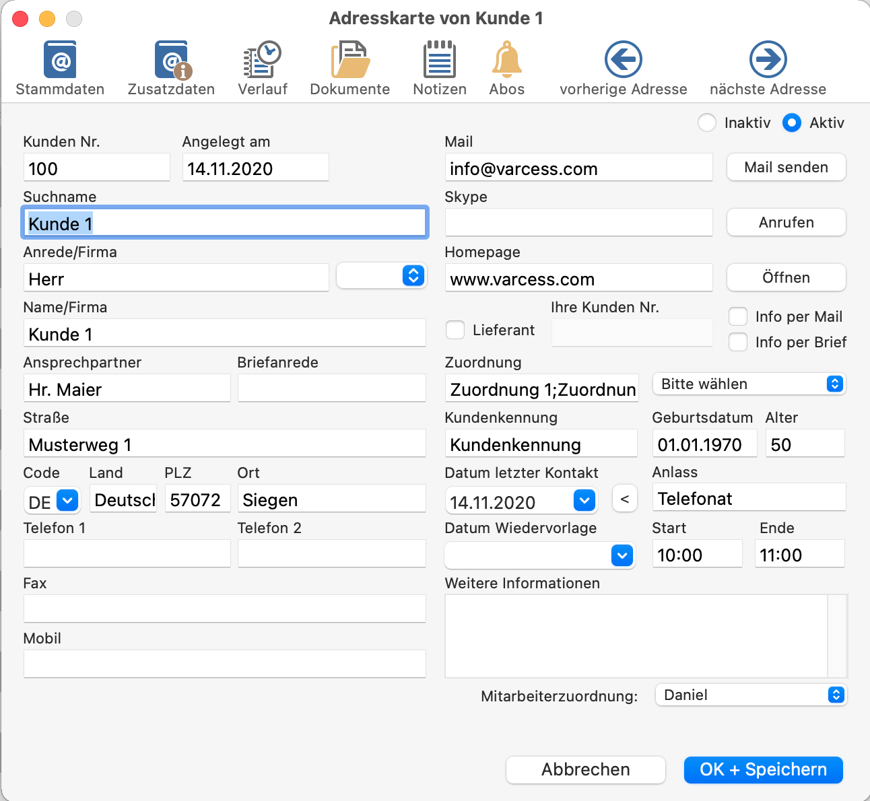Viewport: 870px width, 801px height.
Task: Open the Bitte wählen Zuordnung dropdown
Action: (749, 384)
